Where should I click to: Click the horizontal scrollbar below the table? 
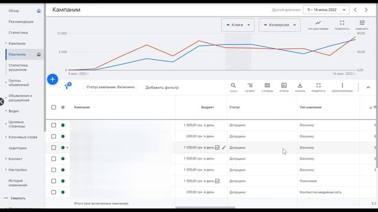pyautogui.click(x=205, y=207)
